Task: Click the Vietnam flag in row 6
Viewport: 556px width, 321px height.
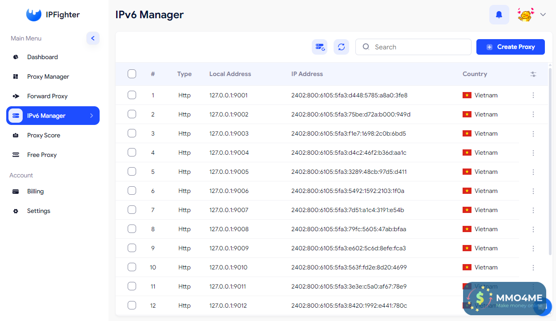Action: [467, 191]
